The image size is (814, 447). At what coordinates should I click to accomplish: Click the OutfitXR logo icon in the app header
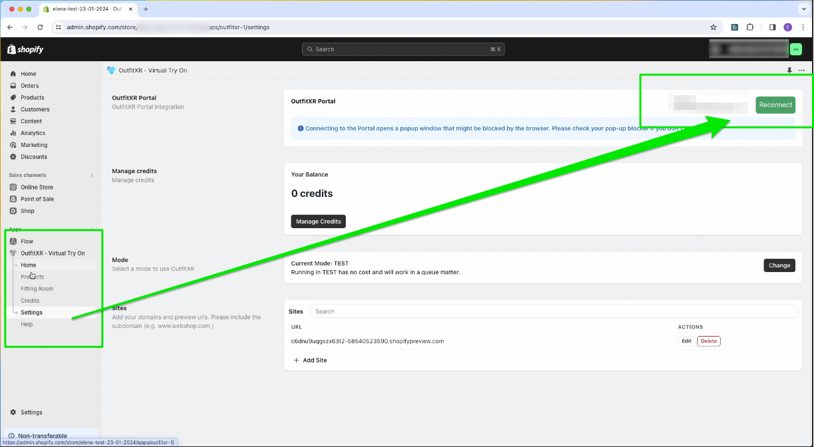coord(111,70)
